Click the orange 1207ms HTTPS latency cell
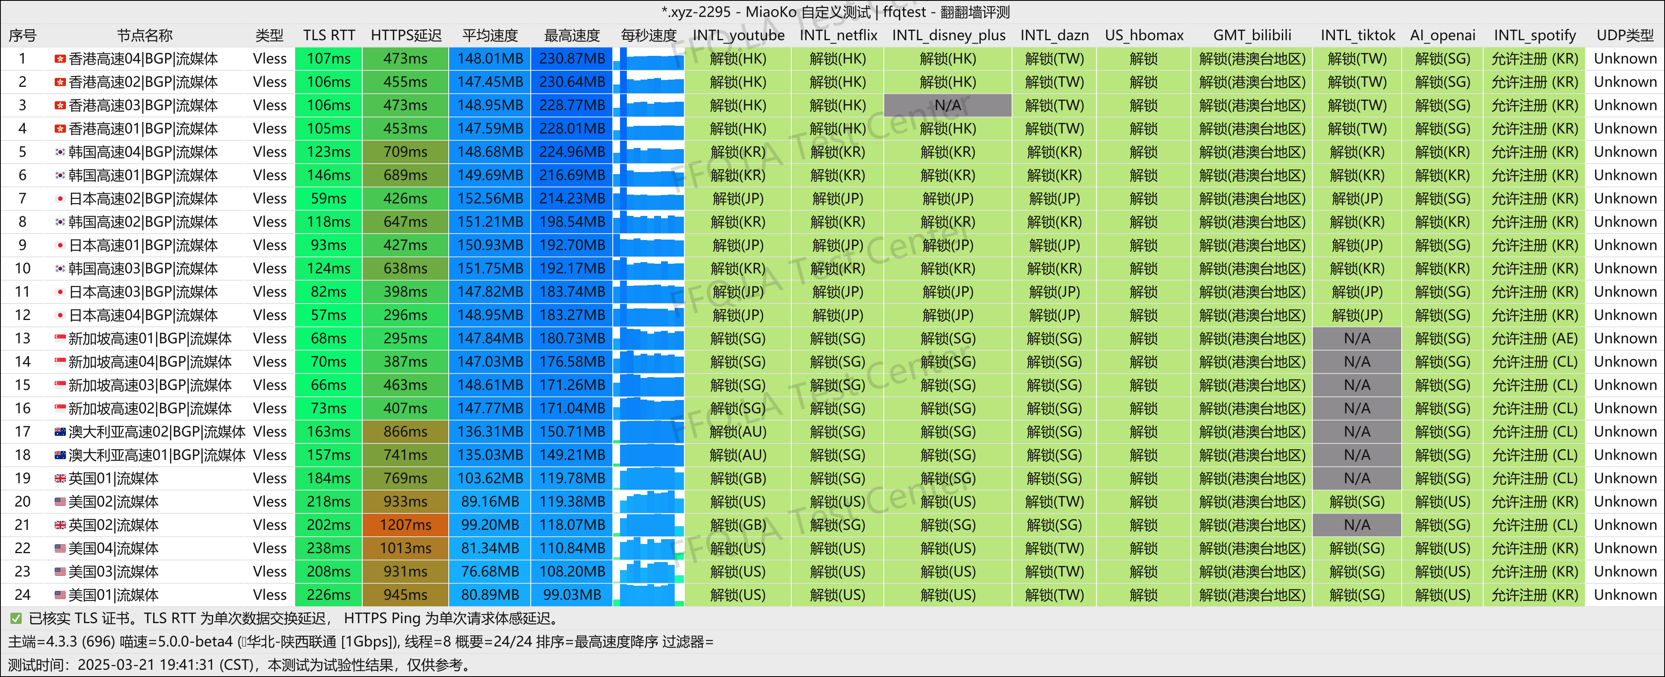 click(x=405, y=525)
